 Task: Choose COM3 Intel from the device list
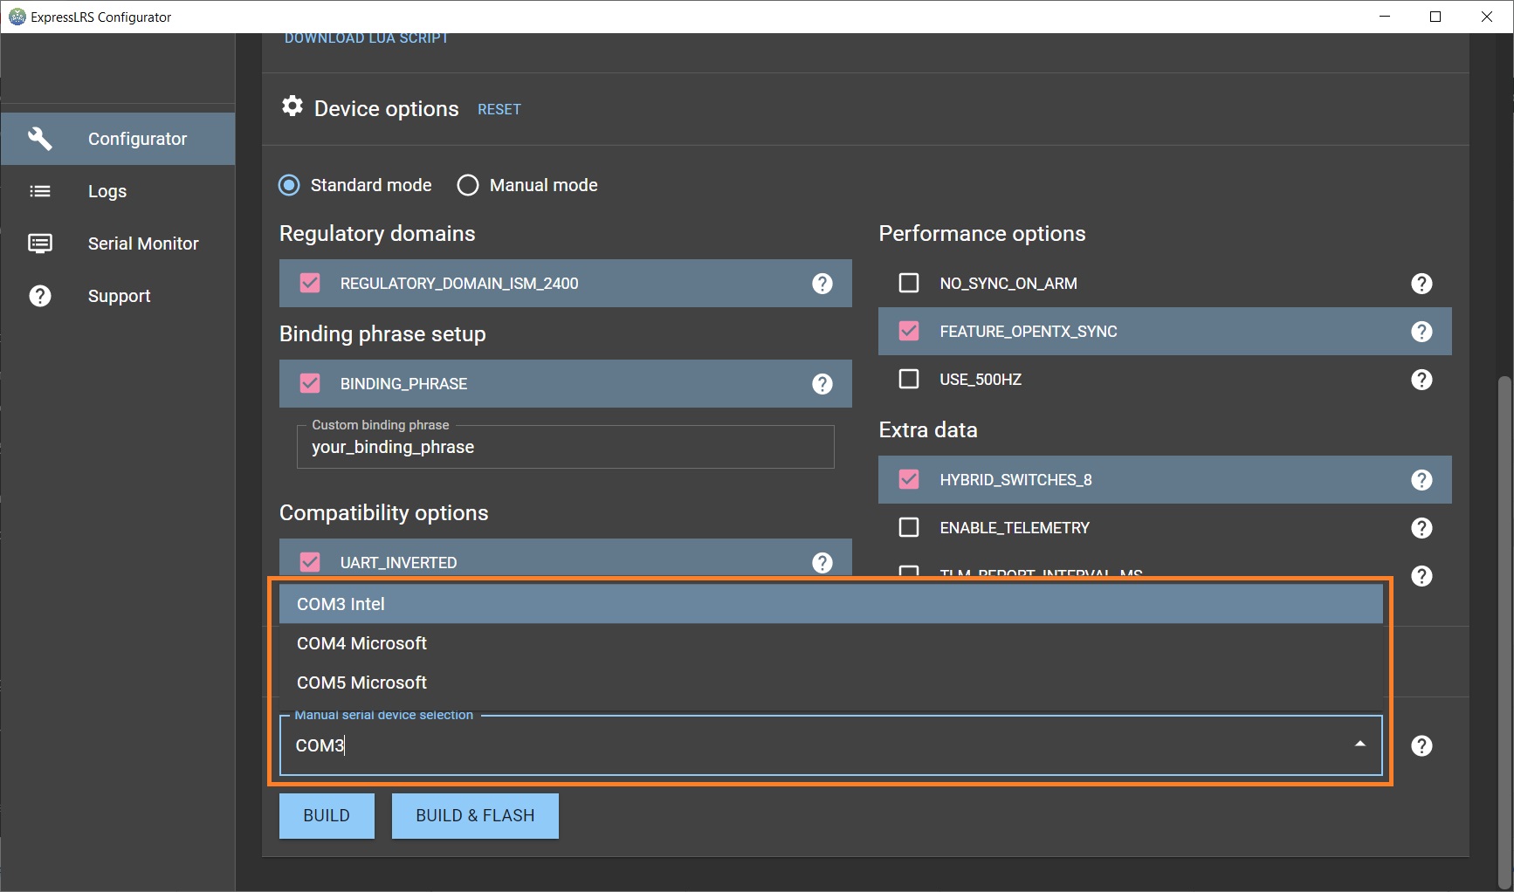point(831,604)
